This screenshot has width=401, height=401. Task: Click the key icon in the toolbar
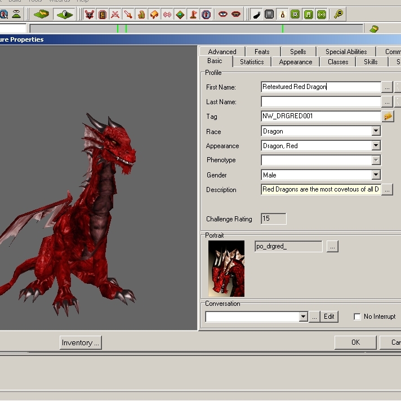pos(338,14)
